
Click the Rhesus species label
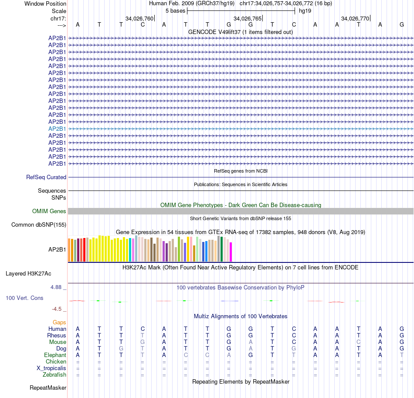[56, 335]
